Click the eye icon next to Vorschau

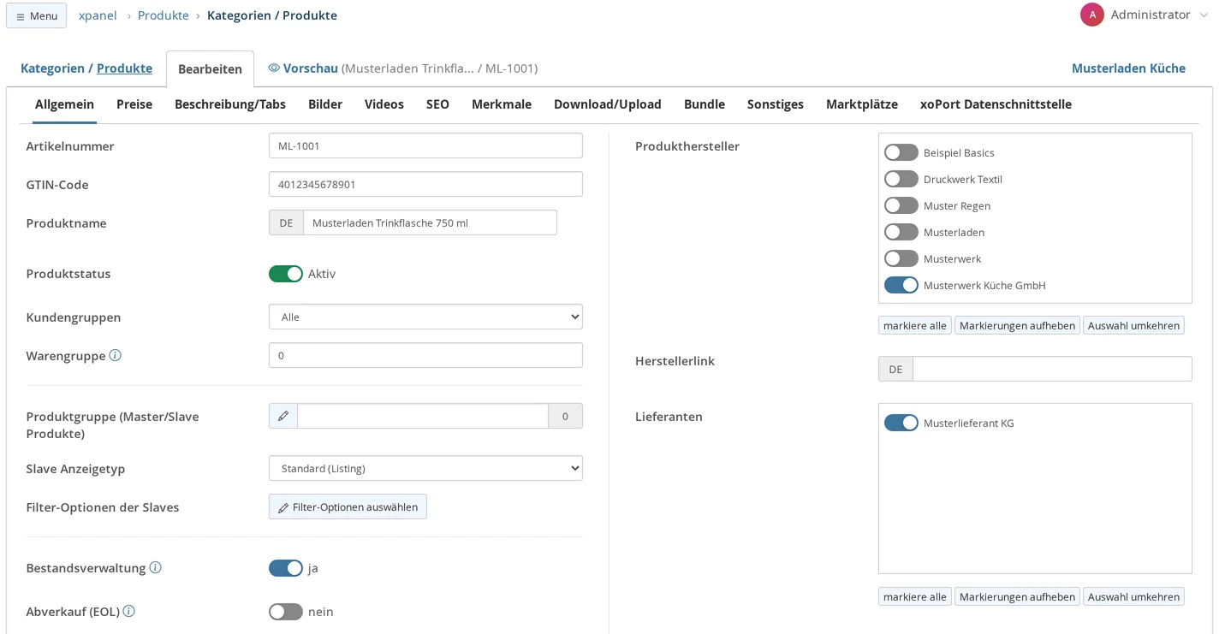pyautogui.click(x=274, y=68)
